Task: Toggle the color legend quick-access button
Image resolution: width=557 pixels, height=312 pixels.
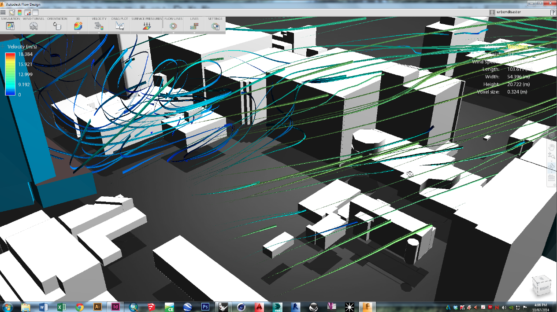Action: tap(20, 12)
